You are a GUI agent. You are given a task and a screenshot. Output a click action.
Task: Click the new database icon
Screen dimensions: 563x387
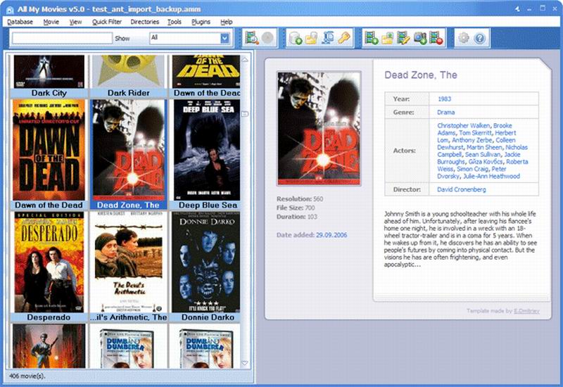coord(296,38)
